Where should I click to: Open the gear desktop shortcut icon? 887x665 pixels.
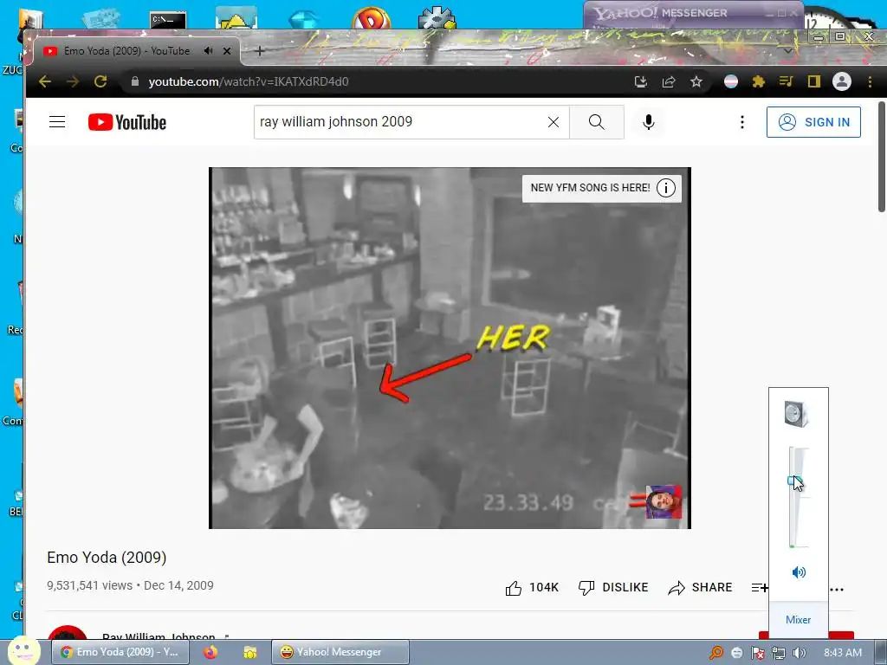point(437,17)
